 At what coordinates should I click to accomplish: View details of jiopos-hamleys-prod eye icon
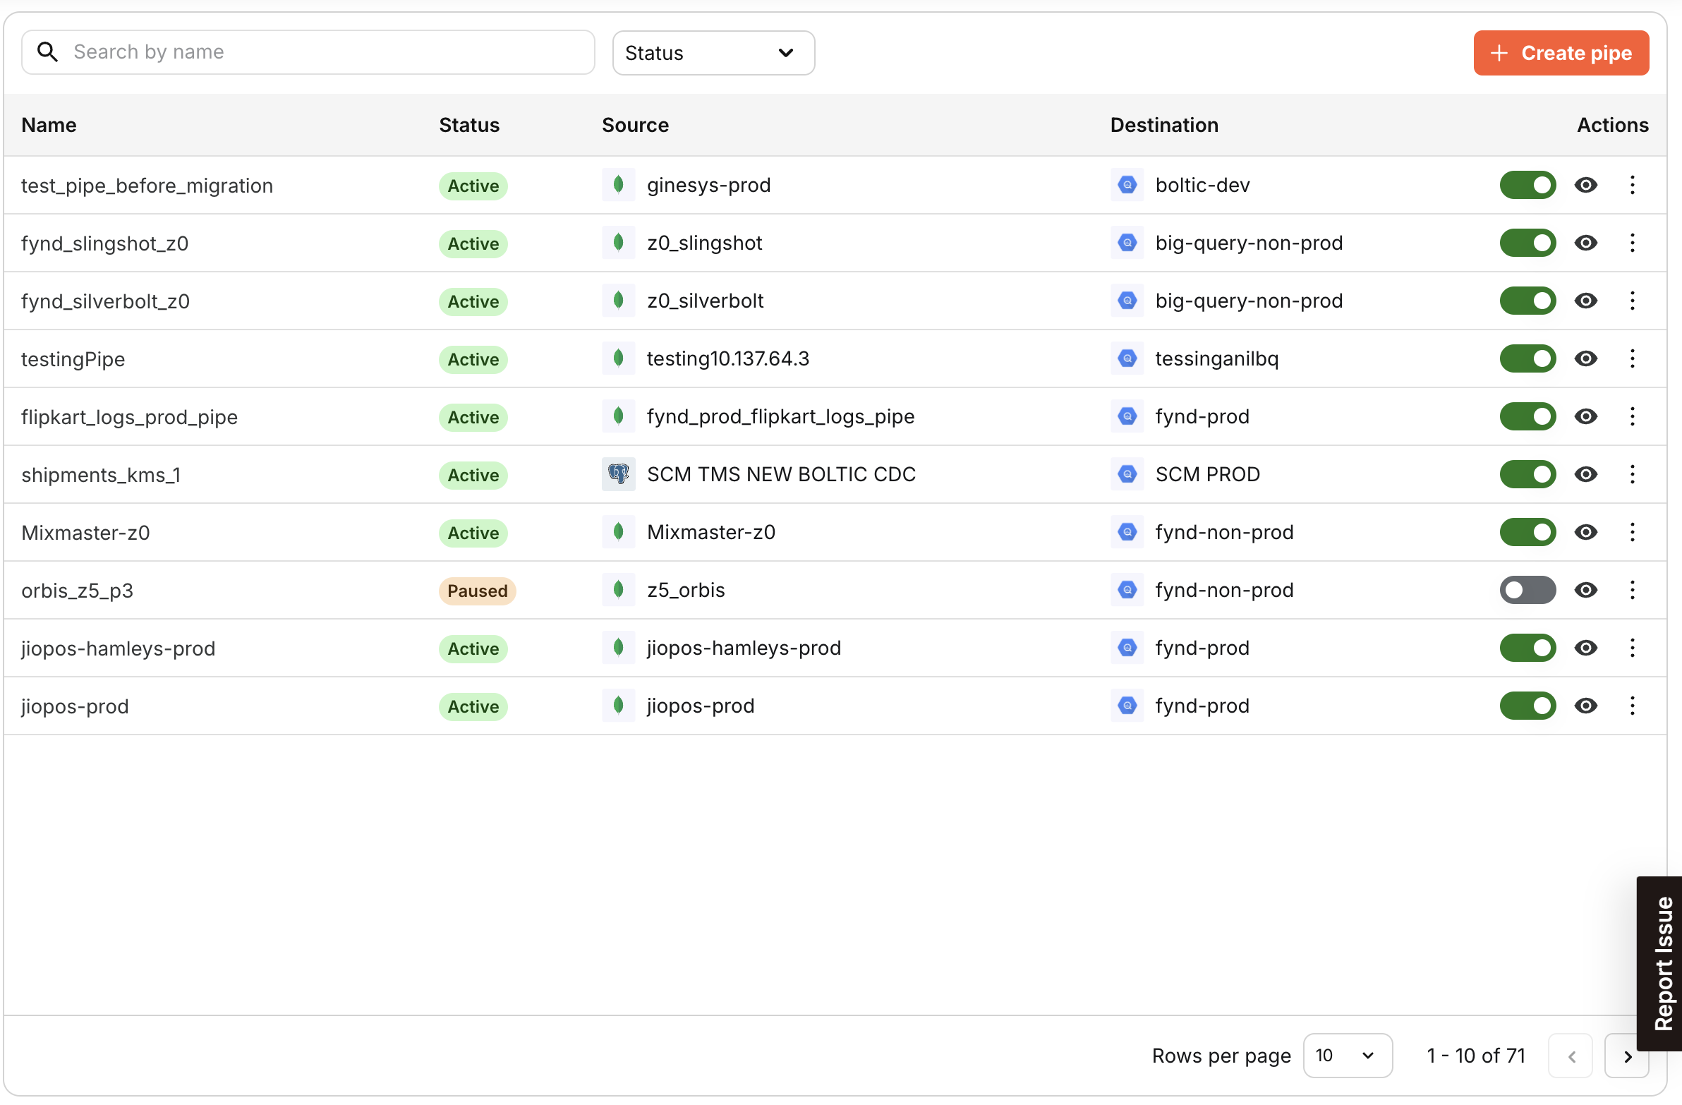[1586, 648]
